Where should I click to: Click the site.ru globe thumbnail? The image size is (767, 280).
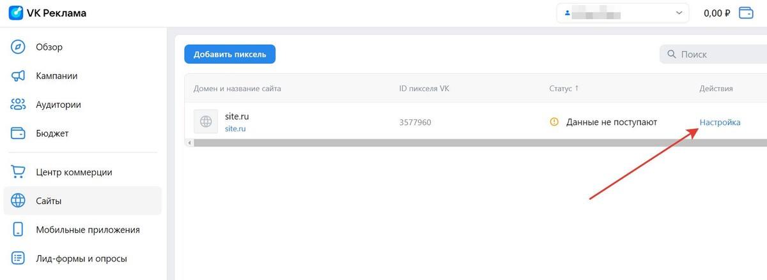pos(206,122)
